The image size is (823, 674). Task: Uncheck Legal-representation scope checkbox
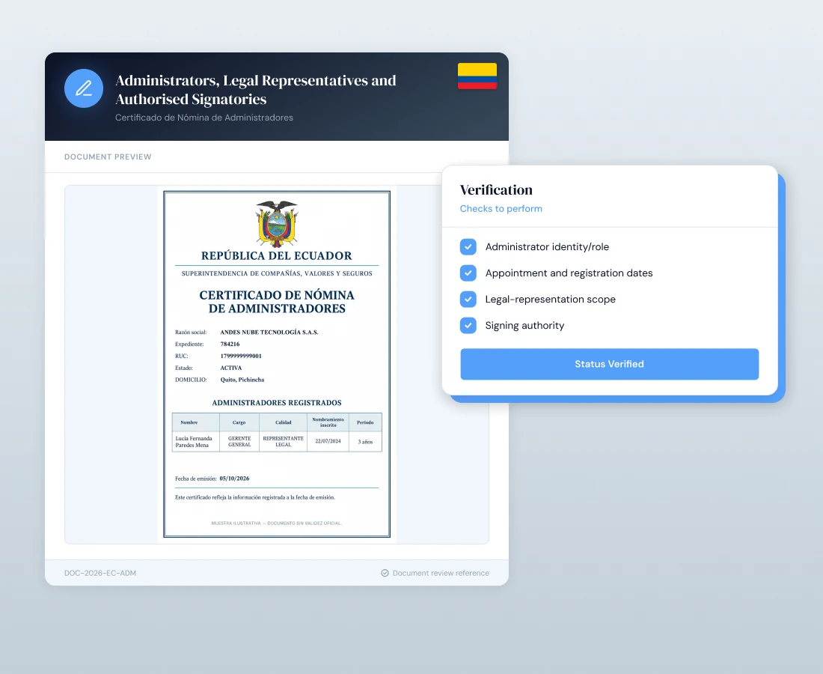(468, 300)
